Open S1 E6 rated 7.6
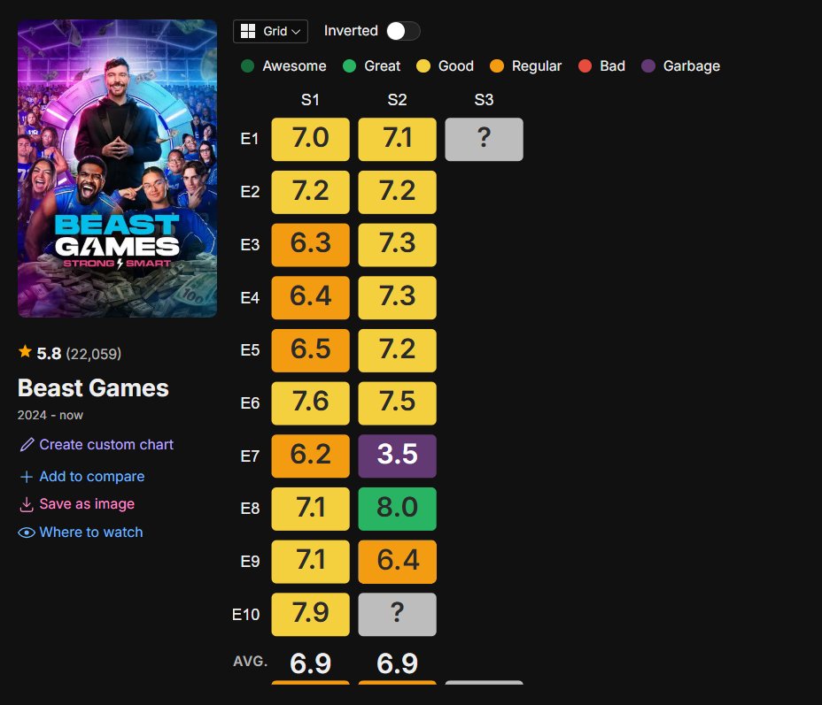 (310, 403)
